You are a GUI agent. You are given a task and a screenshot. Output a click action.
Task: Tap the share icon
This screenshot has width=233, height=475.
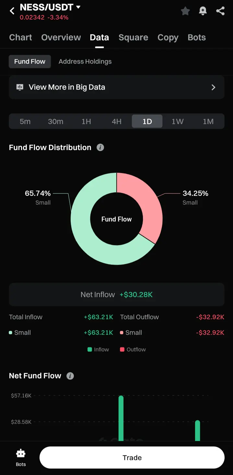click(x=220, y=11)
